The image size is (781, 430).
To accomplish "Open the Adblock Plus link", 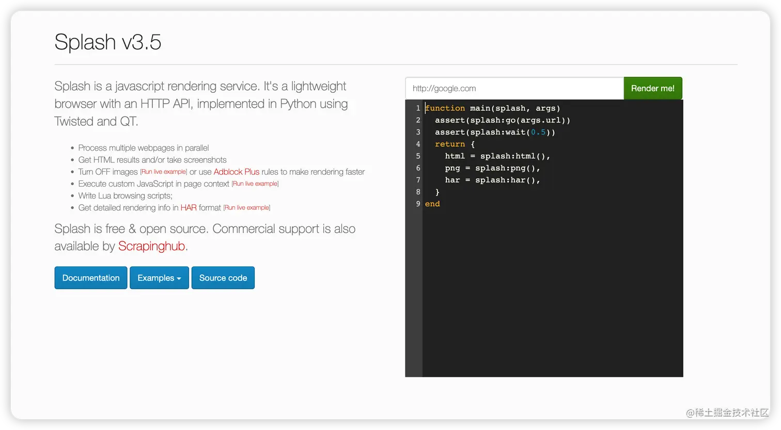I will tap(237, 172).
